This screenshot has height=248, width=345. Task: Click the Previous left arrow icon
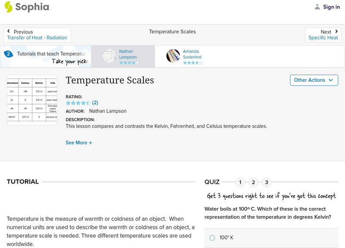pos(9,31)
